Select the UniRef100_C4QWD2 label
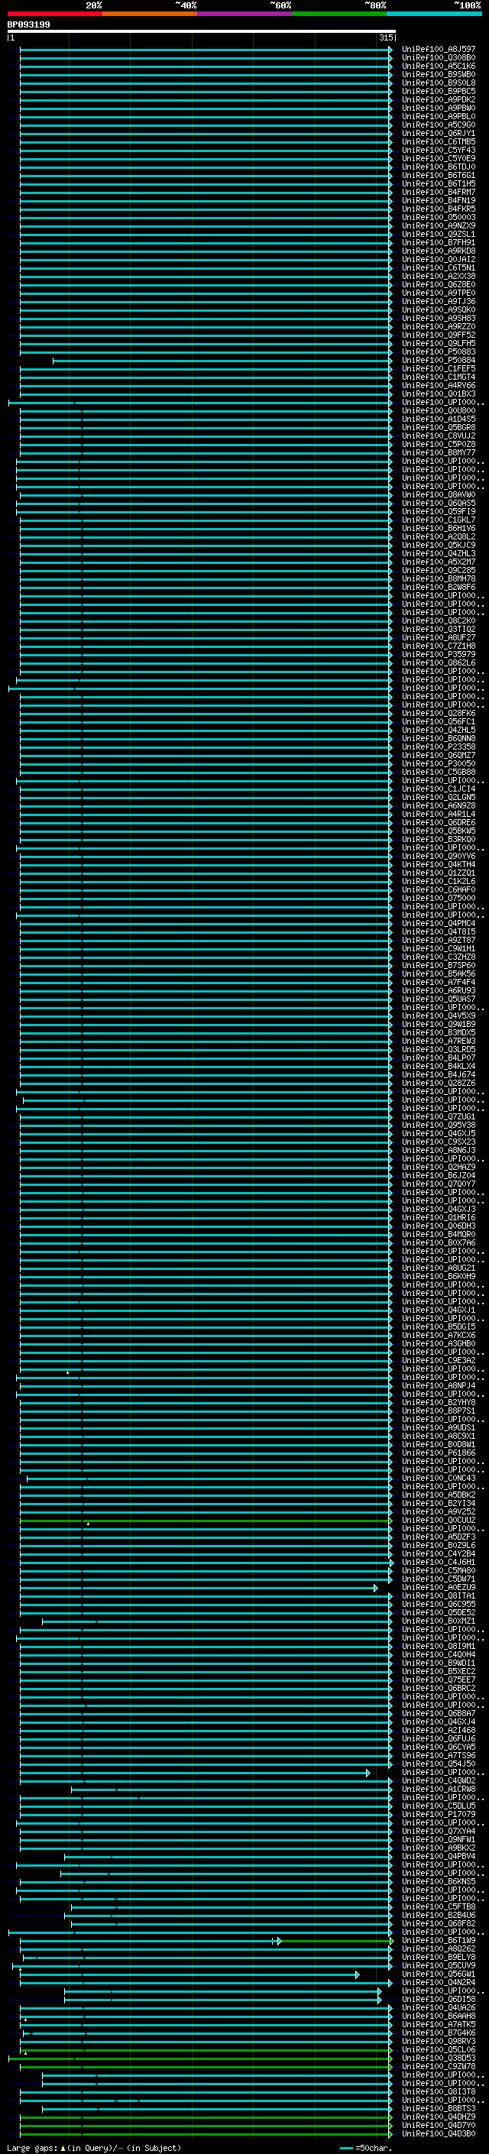The width and height of the screenshot is (489, 2154). (x=439, y=1780)
